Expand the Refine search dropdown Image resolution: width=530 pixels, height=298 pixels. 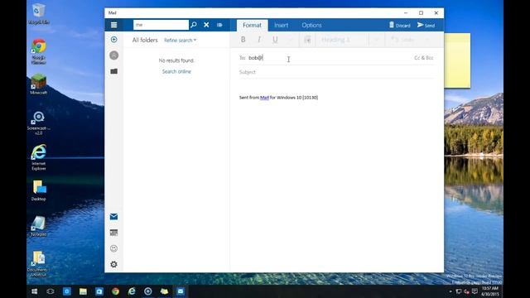[x=180, y=41]
